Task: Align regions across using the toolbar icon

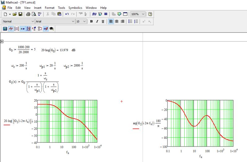Action: coord(80,14)
